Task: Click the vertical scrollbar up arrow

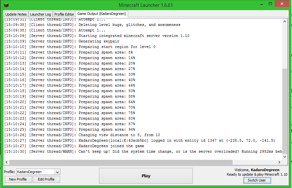Action: (285, 21)
